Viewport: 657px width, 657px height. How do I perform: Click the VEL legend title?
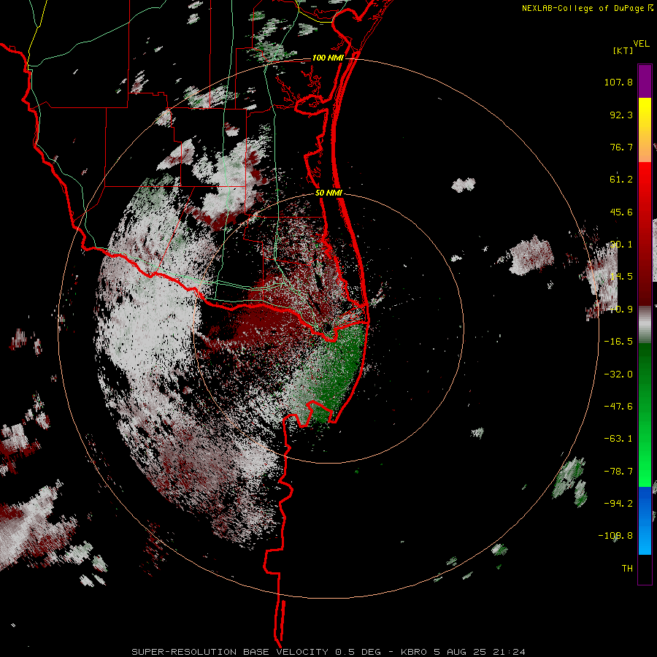[641, 44]
